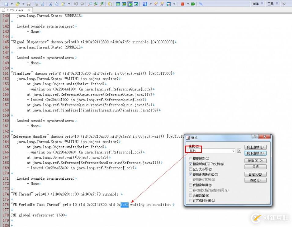Viewport: 292px width, 227px height.
Task: Click the 自定义 button
Action: (x=255, y=174)
